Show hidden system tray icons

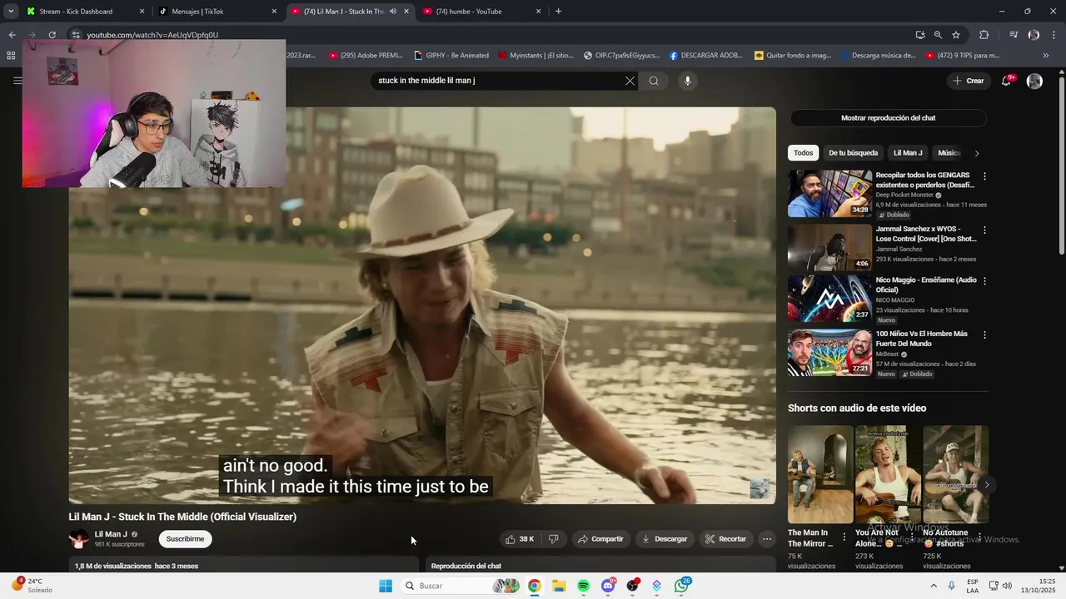pos(934,586)
